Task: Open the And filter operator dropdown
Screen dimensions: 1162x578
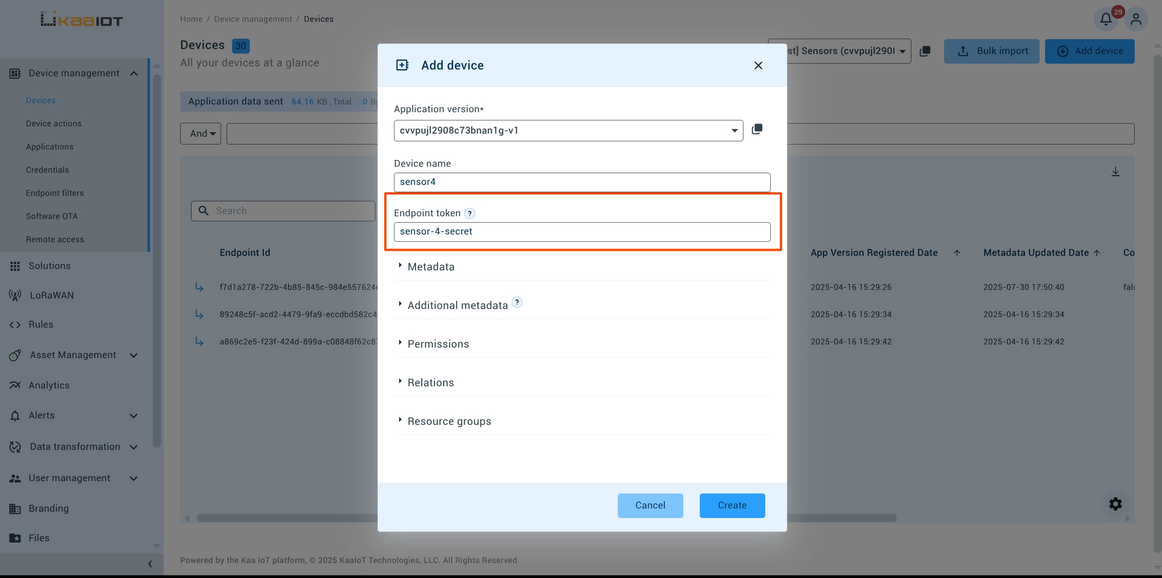Action: click(x=201, y=134)
